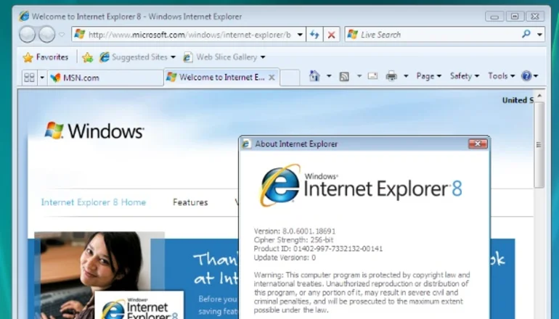This screenshot has width=559, height=319.
Task: Open the Safety menu
Action: [x=465, y=76]
